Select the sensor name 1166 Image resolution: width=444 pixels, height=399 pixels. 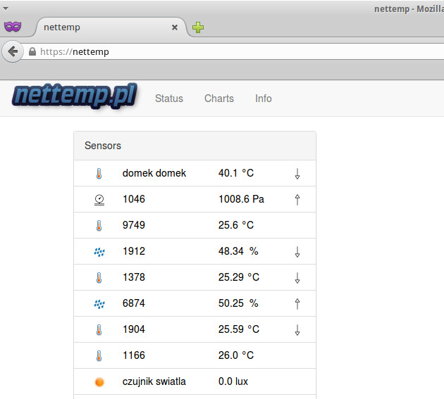point(134,355)
